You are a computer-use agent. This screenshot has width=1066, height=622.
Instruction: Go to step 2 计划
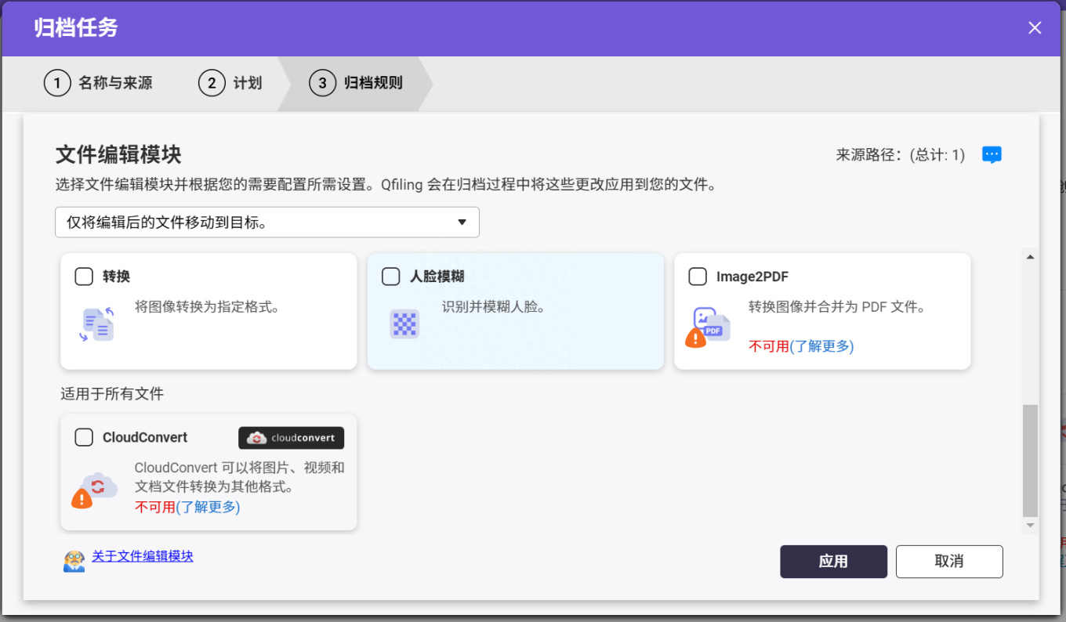click(x=230, y=83)
